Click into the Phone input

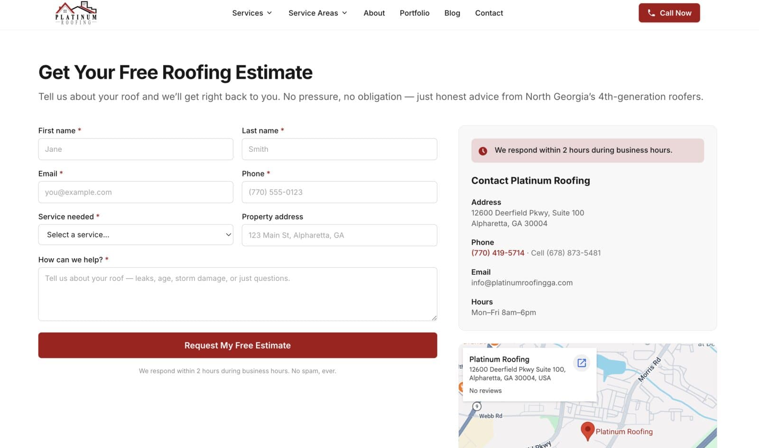(339, 192)
